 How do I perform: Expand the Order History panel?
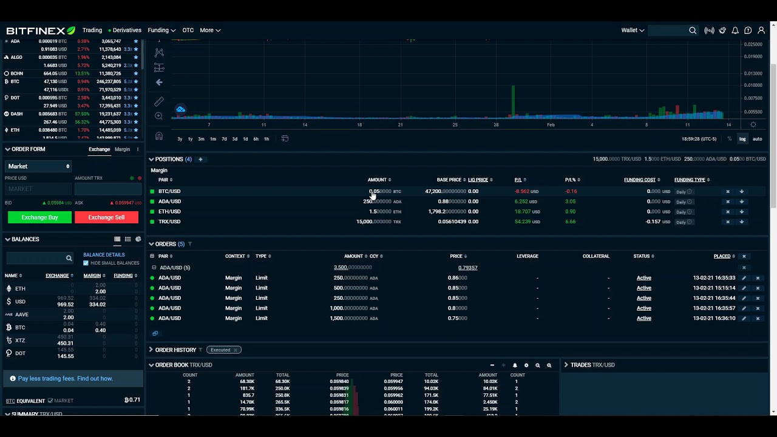pos(151,350)
